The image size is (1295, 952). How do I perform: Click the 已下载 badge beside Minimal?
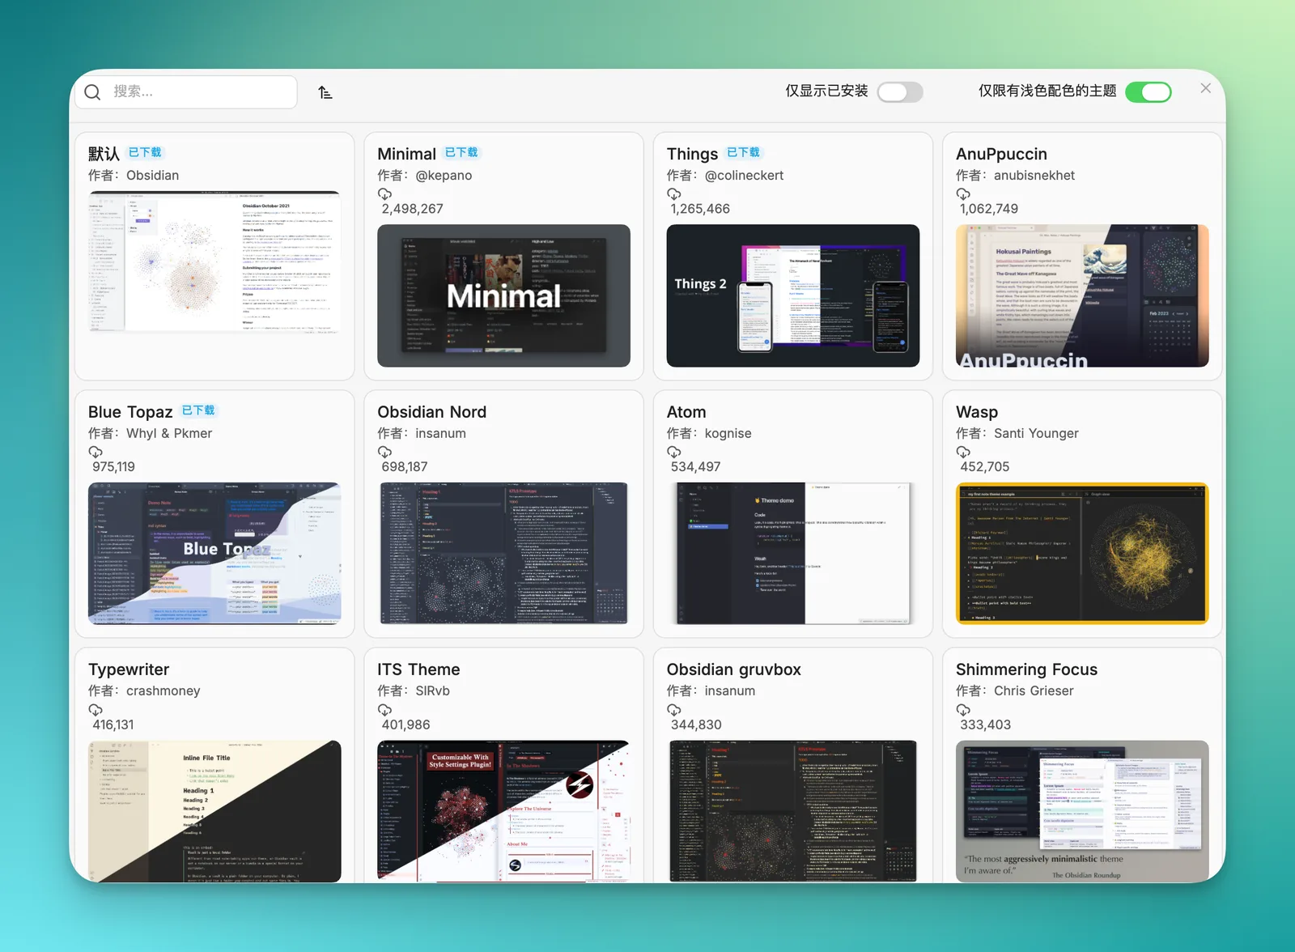point(461,152)
